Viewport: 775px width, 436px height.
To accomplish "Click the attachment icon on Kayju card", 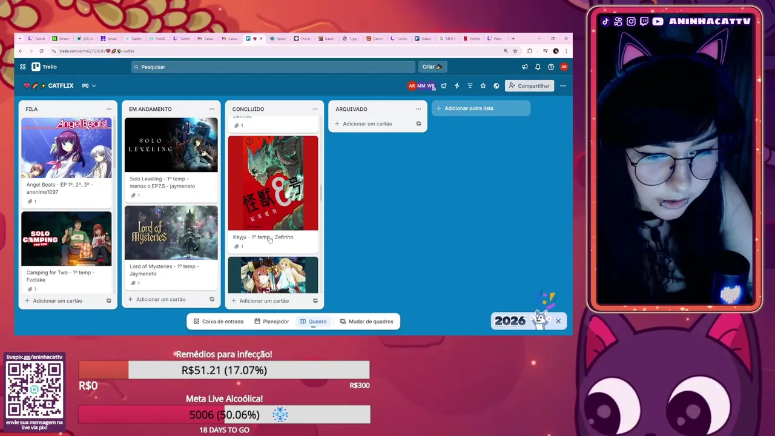I will 236,246.
